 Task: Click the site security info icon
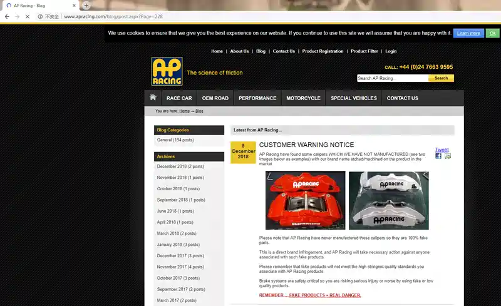40,16
